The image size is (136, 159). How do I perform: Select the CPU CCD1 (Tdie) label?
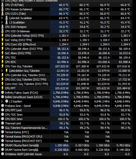coord(15,14)
